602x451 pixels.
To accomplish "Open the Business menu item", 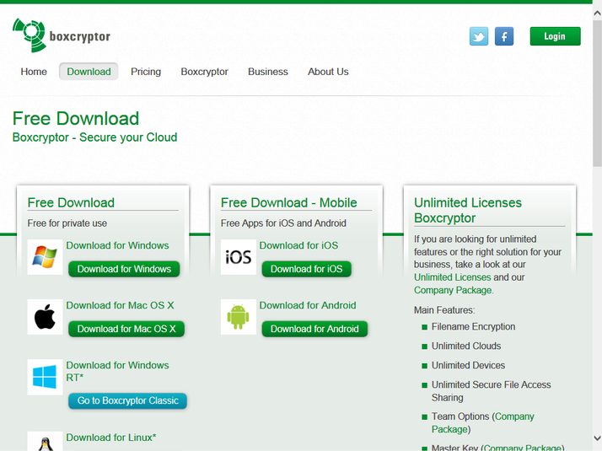I will [268, 72].
